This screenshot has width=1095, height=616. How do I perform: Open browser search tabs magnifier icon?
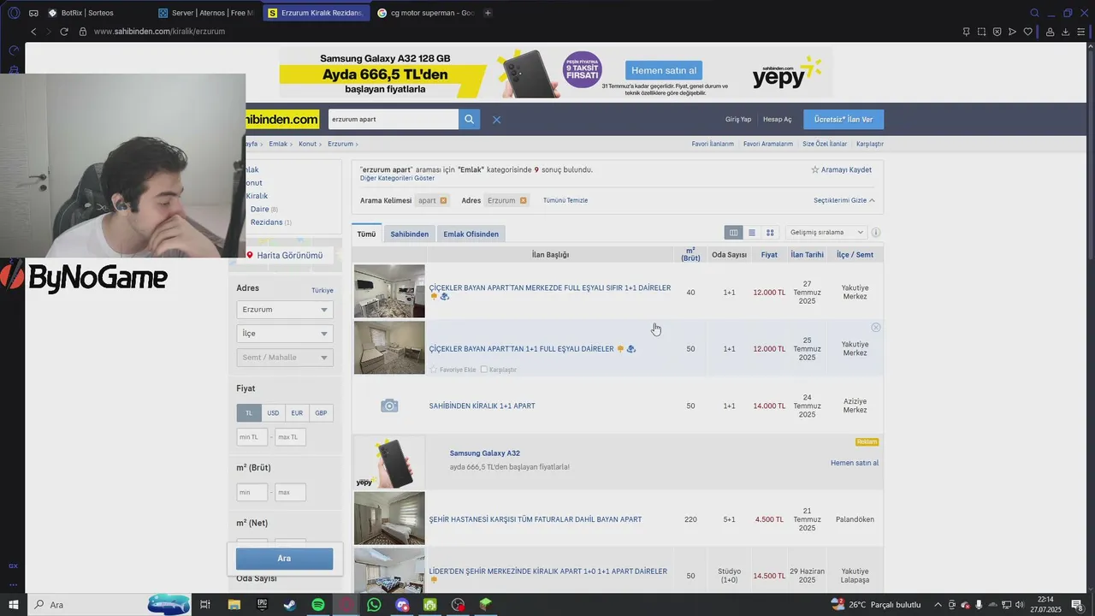pyautogui.click(x=1034, y=13)
